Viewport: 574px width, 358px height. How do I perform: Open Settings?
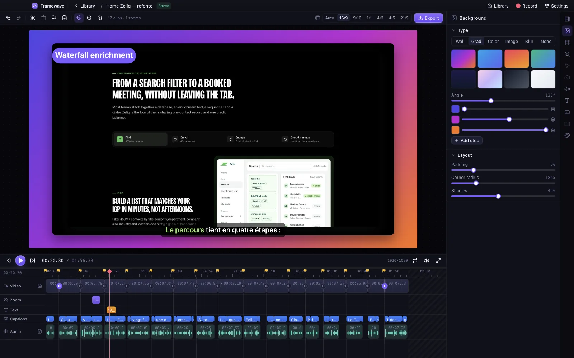tap(556, 6)
